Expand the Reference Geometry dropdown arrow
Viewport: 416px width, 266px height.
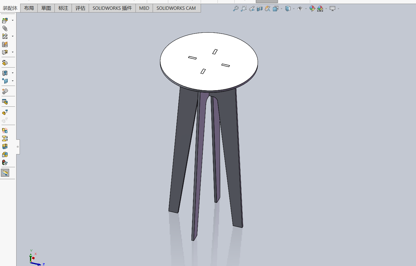(x=13, y=81)
